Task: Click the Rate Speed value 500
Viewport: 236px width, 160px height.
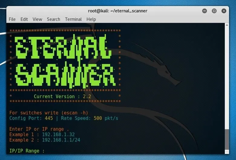Action: pyautogui.click(x=98, y=118)
